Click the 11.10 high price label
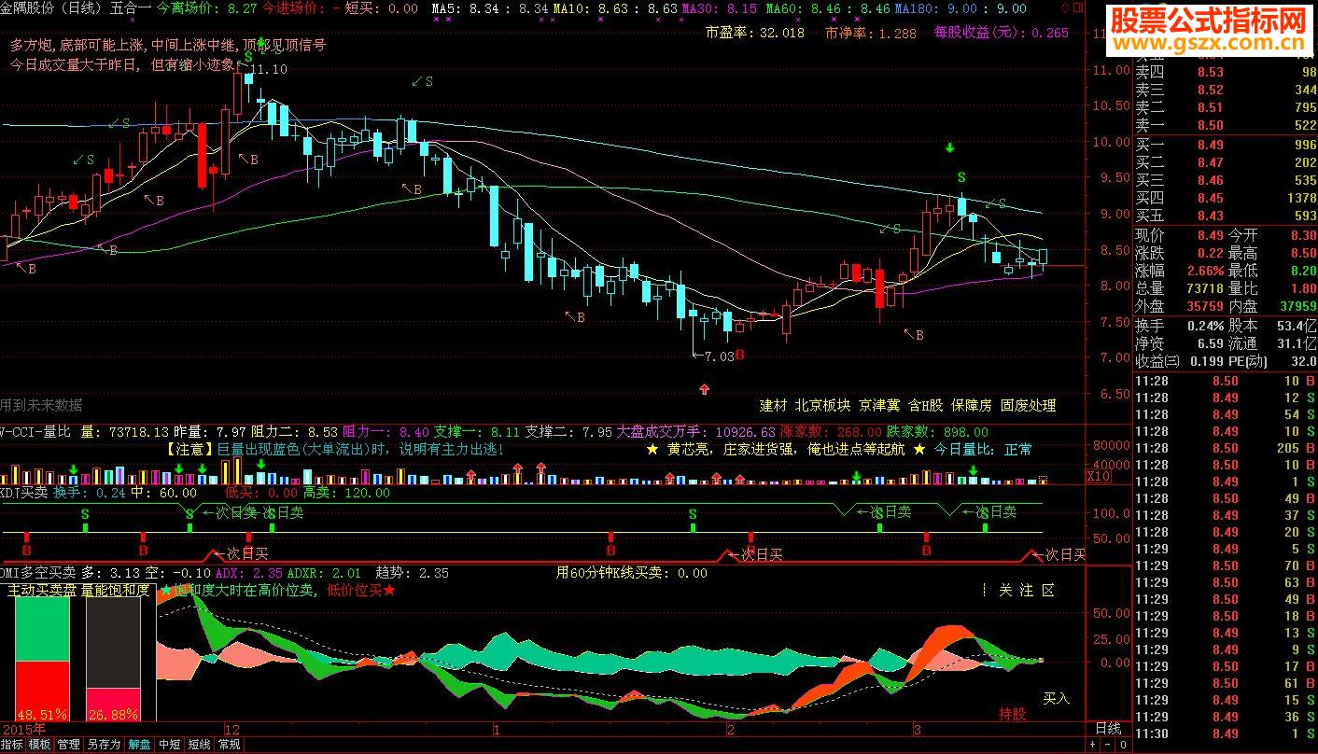This screenshot has height=754, width=1318. (268, 69)
